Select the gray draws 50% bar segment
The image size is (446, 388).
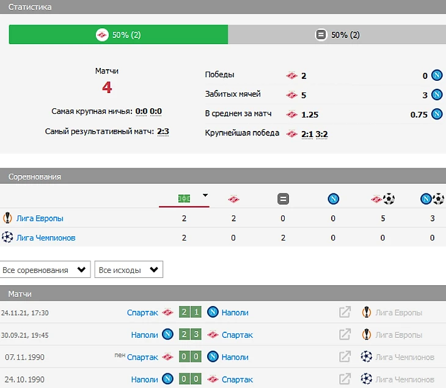click(x=337, y=35)
